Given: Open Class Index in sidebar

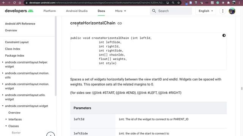Looking at the screenshot, I should [13, 49].
